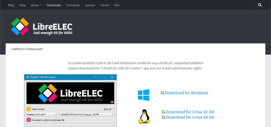Go to the Forum

[105, 5]
